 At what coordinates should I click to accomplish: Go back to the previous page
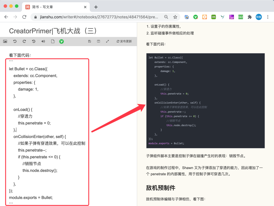point(6,17)
